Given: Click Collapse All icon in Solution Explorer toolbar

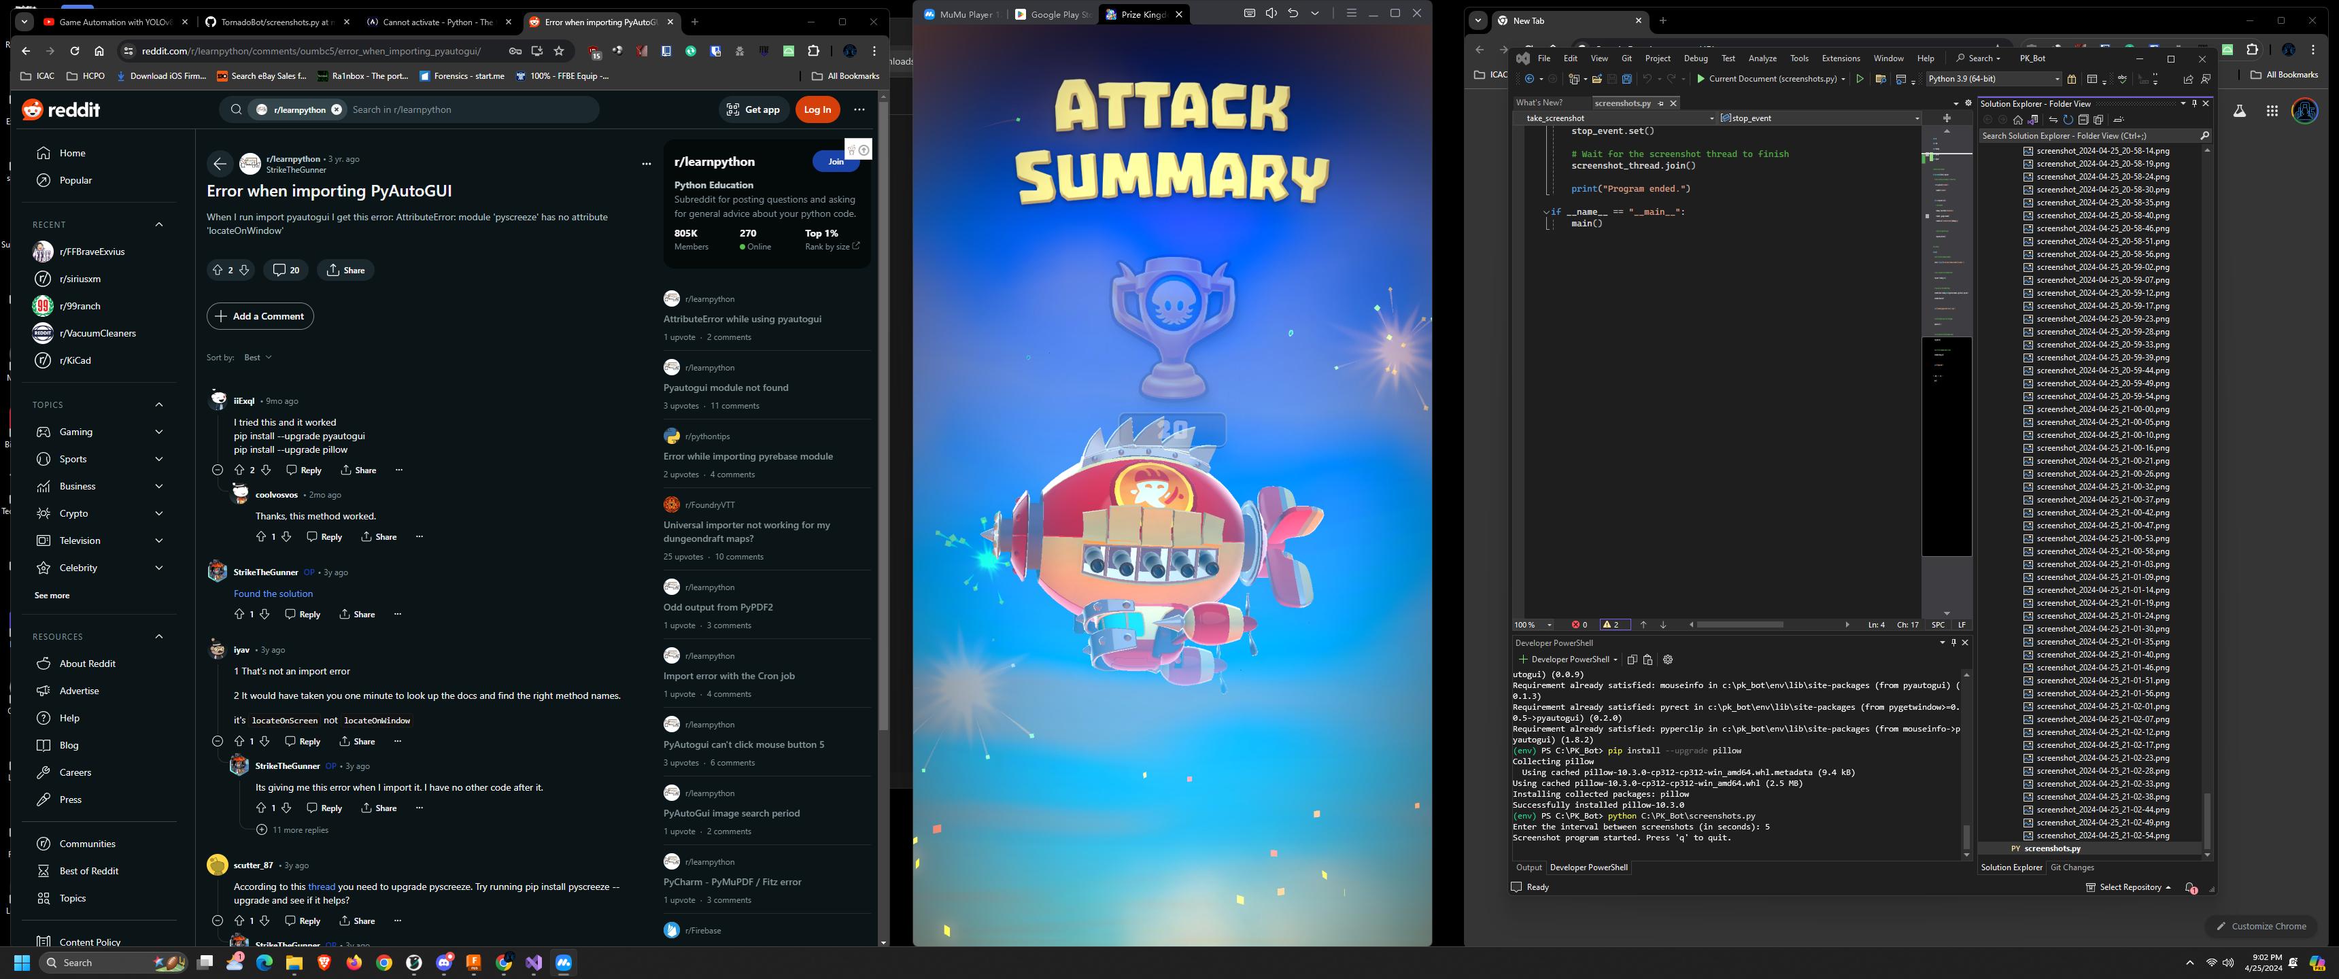Looking at the screenshot, I should coord(2083,119).
